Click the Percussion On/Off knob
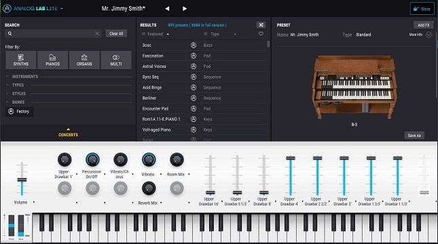 (92, 159)
